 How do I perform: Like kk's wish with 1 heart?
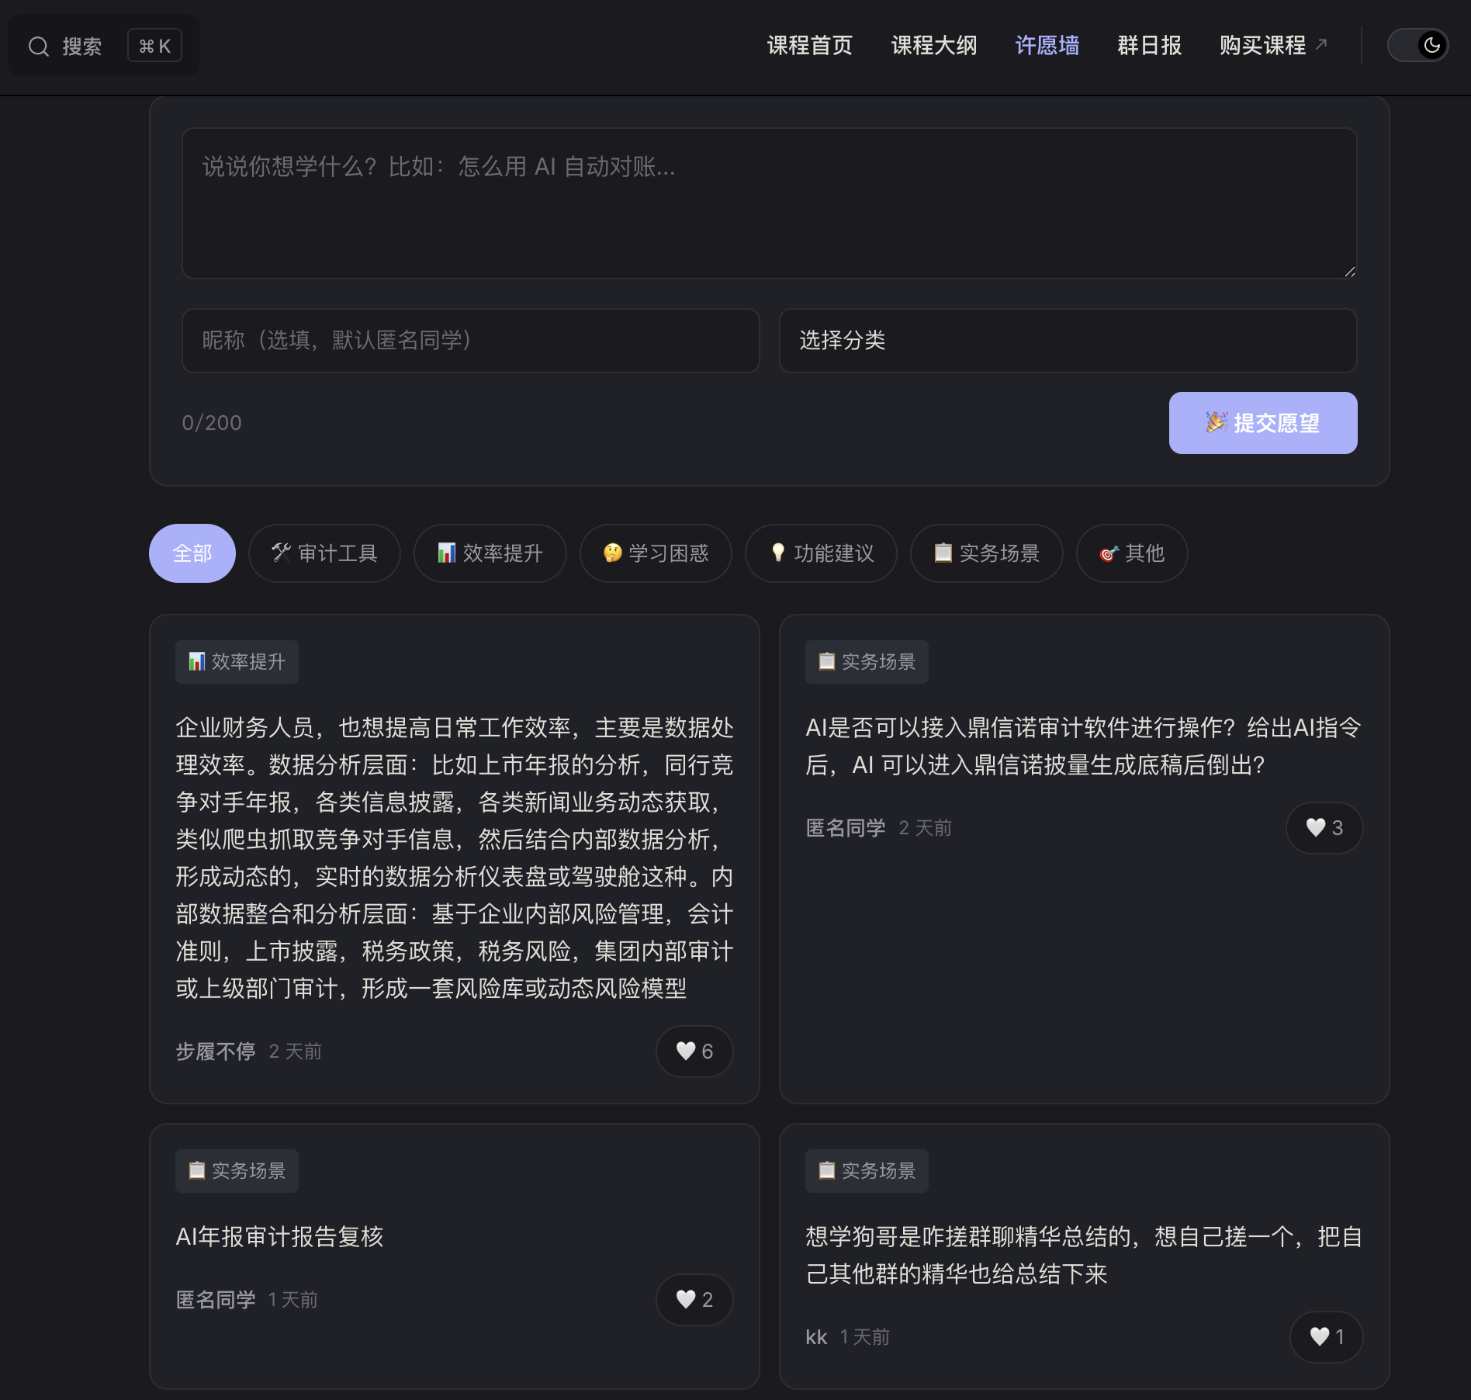point(1326,1337)
